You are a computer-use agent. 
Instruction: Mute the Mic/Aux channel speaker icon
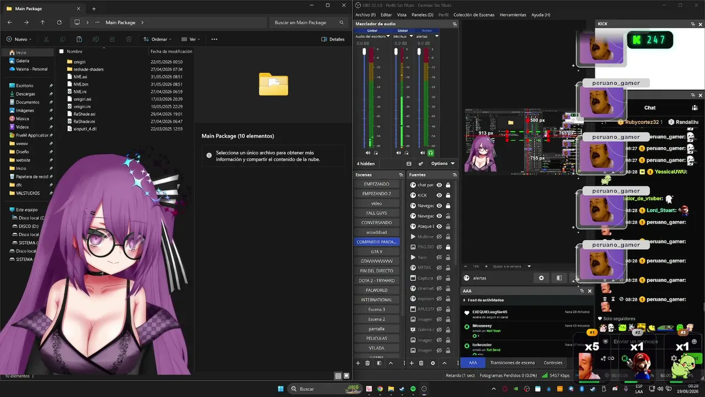point(399,153)
